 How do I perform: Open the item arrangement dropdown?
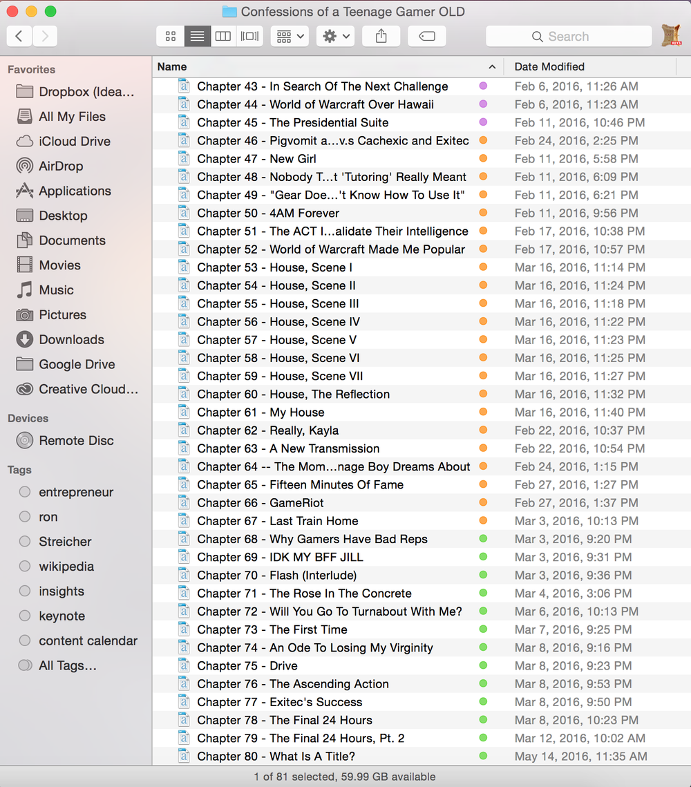coord(290,36)
